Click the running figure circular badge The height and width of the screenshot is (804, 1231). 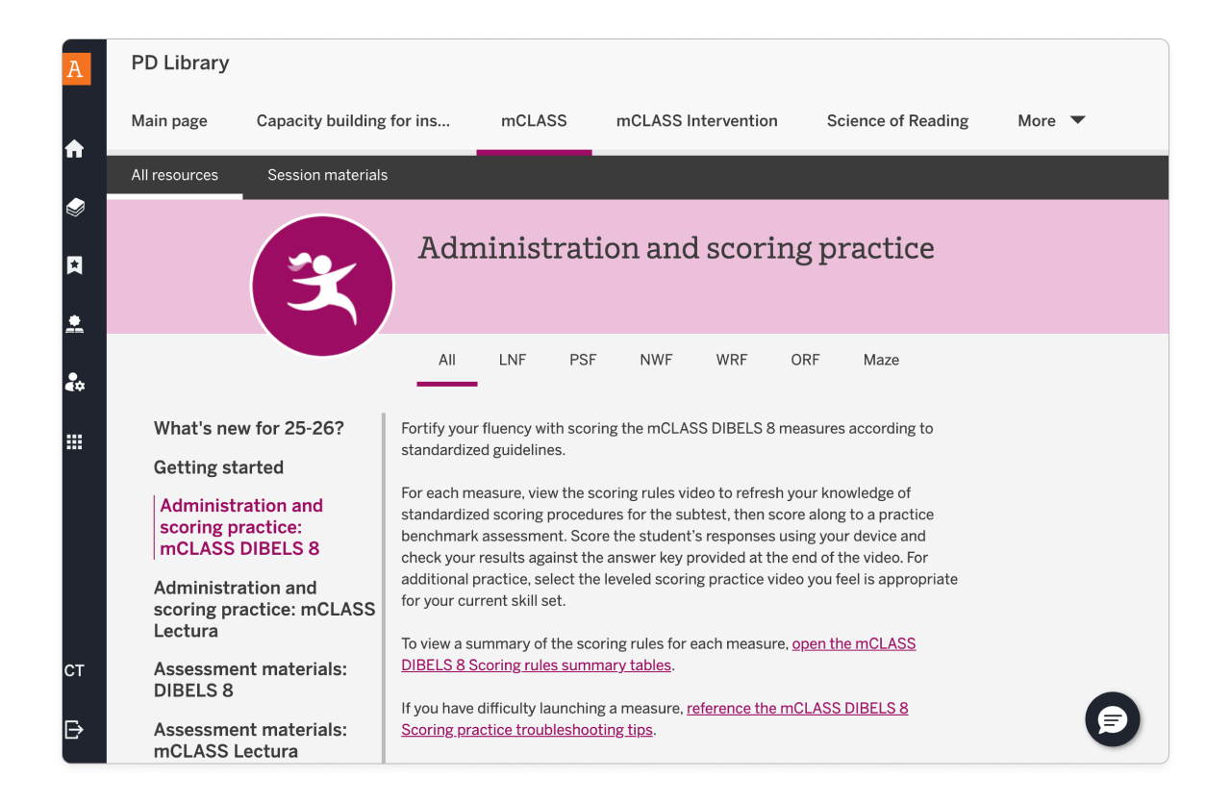click(x=322, y=285)
